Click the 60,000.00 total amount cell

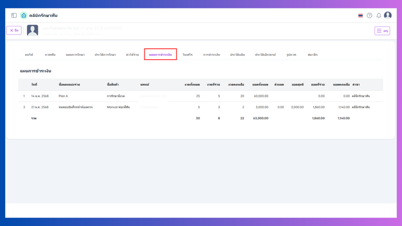coord(261,96)
